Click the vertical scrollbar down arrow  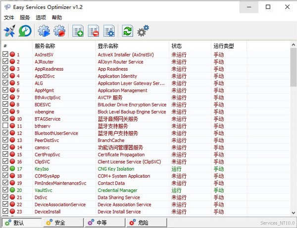coord(293,212)
